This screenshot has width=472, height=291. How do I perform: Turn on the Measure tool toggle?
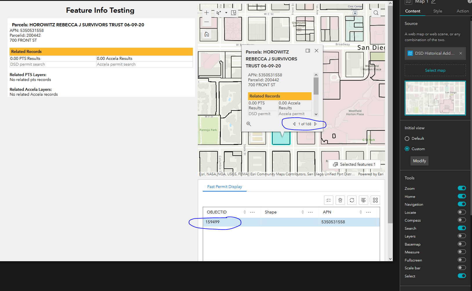click(x=462, y=252)
